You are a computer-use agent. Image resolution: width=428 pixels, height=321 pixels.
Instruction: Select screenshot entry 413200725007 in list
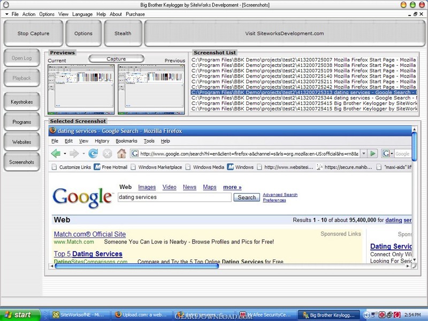click(x=303, y=60)
